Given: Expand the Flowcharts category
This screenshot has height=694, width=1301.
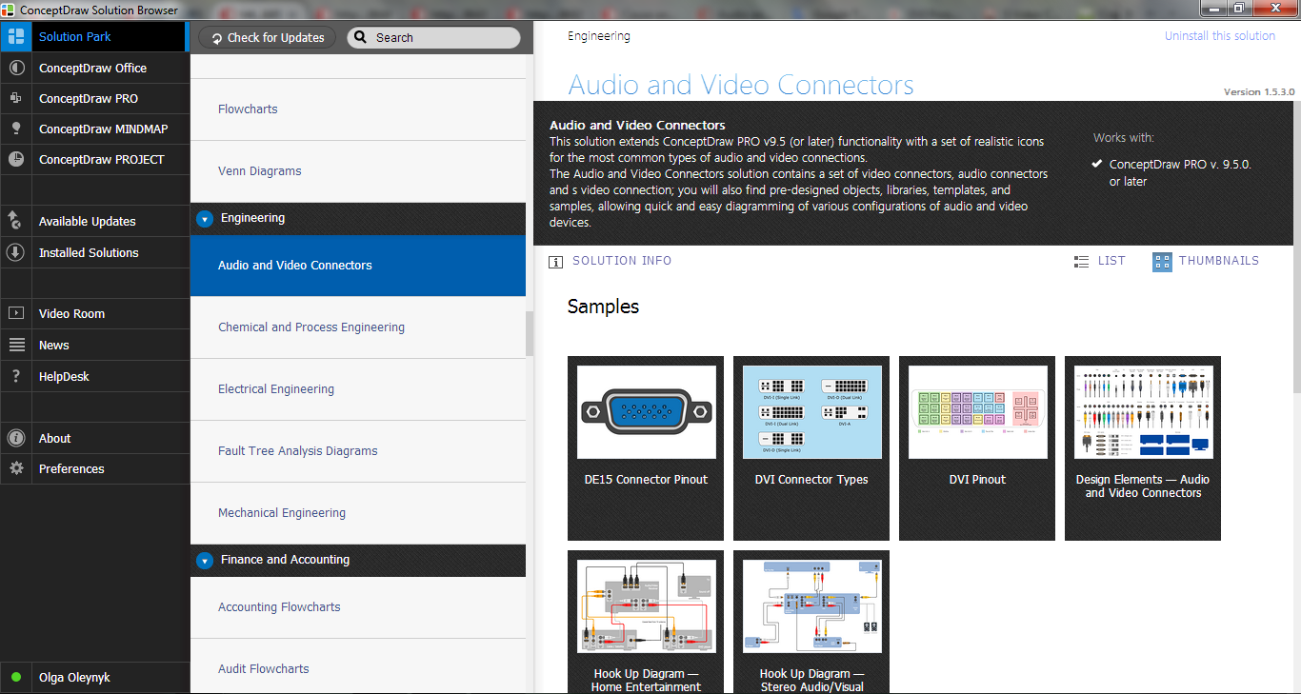Looking at the screenshot, I should click(x=248, y=109).
